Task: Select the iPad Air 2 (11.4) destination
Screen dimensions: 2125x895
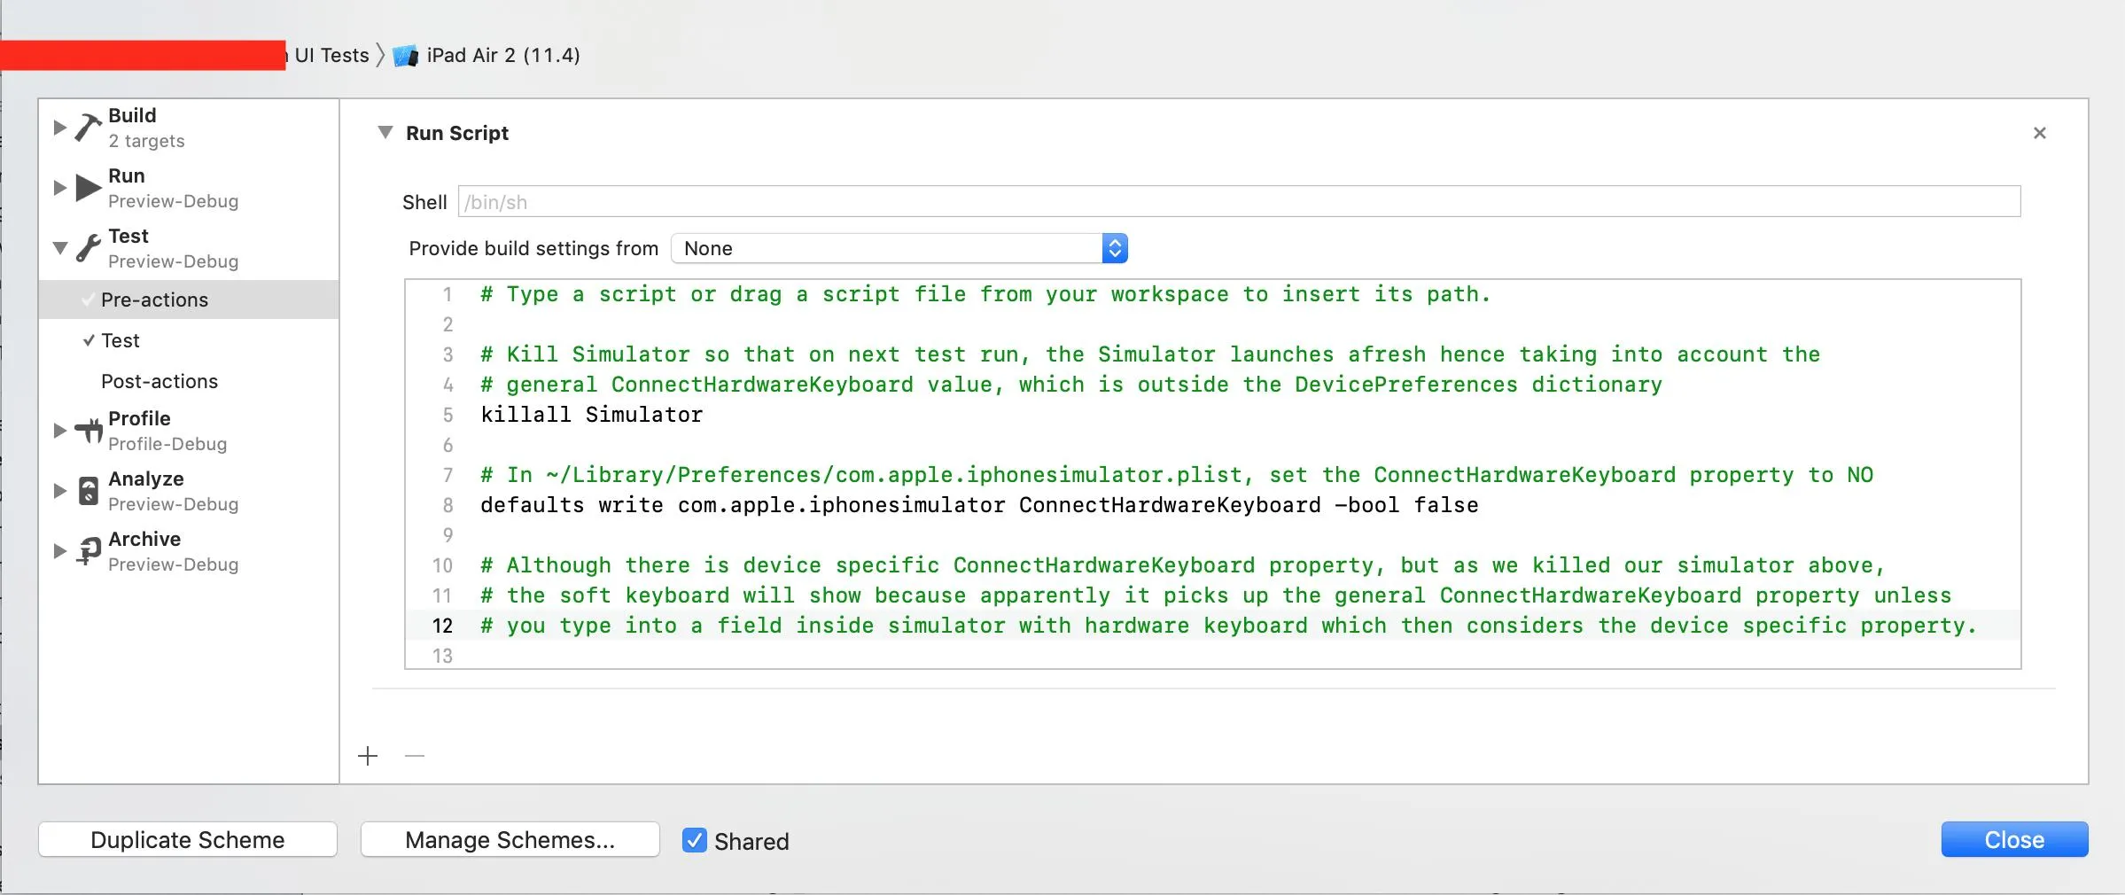Action: coord(502,55)
